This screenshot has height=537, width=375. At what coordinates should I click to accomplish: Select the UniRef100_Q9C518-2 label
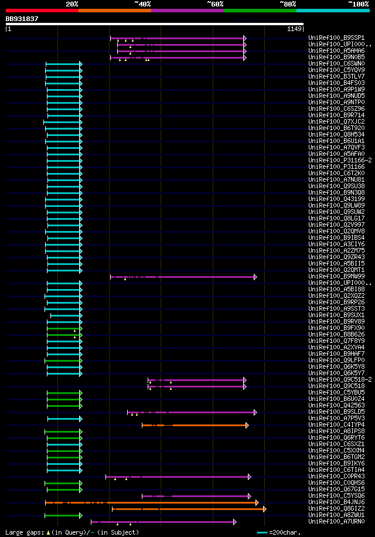coord(340,380)
